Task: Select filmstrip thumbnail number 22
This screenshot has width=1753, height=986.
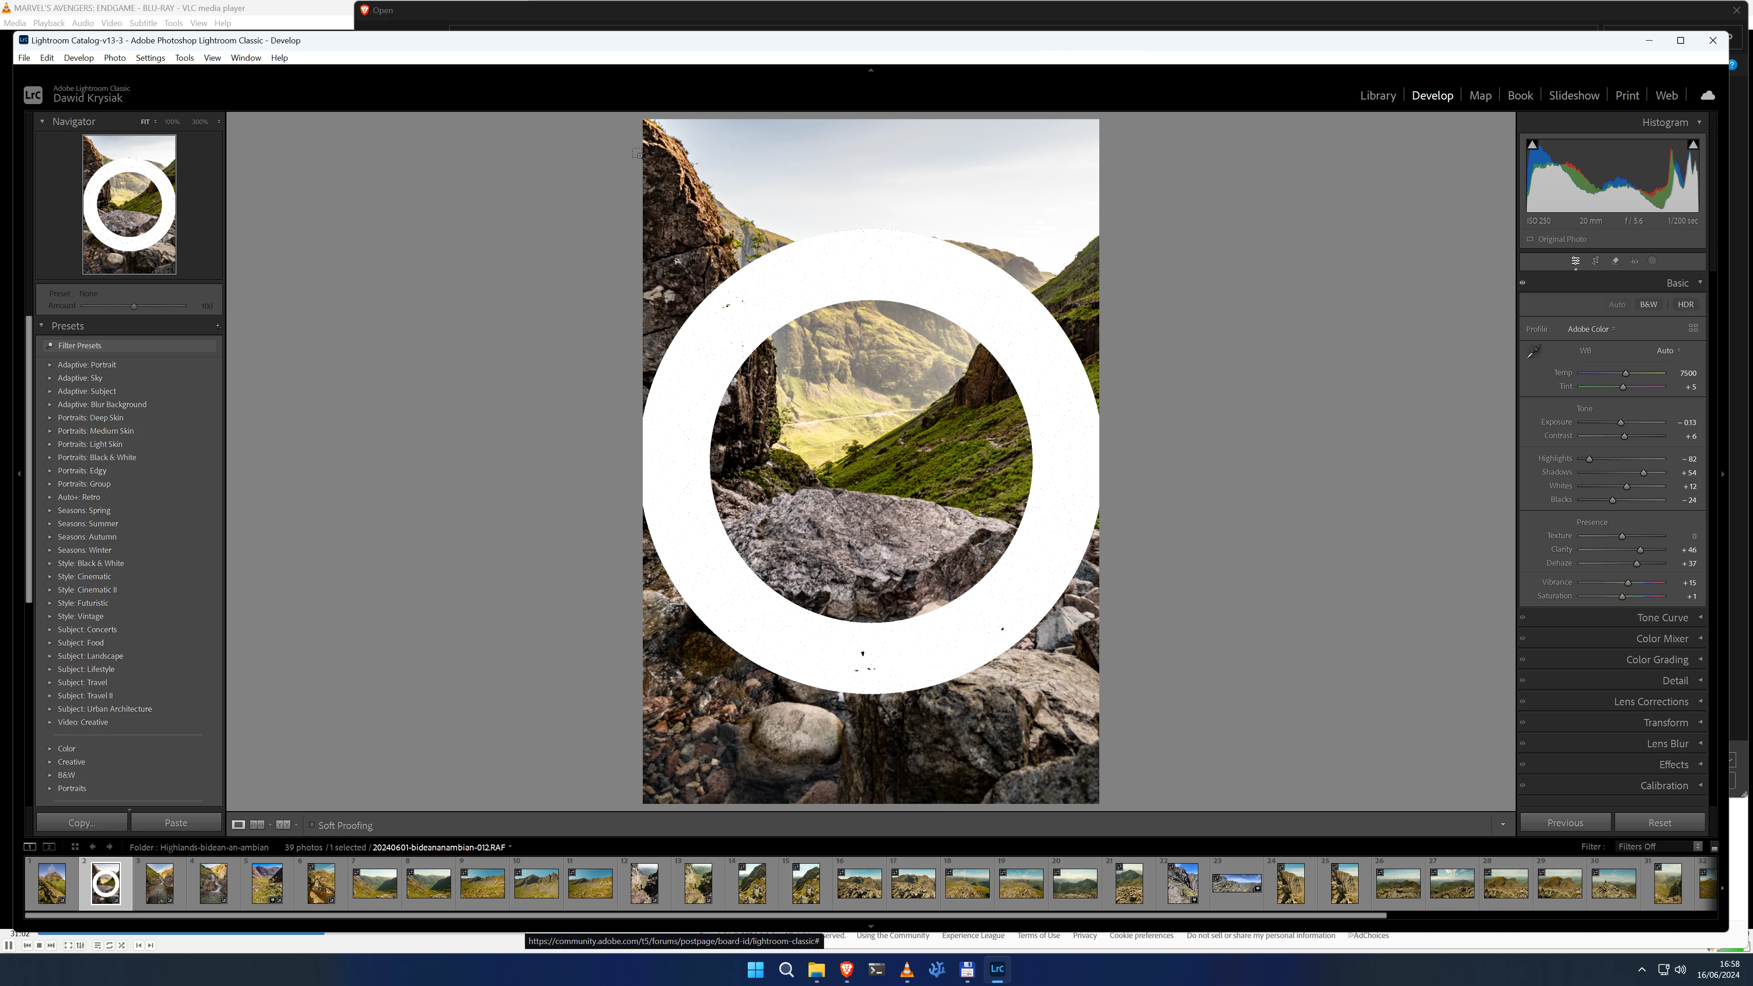Action: (1183, 882)
